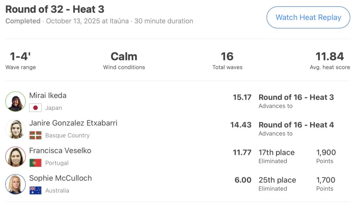Click Francisca Veselko's profile picture
Viewport: 356px width, 204px height.
(x=16, y=157)
